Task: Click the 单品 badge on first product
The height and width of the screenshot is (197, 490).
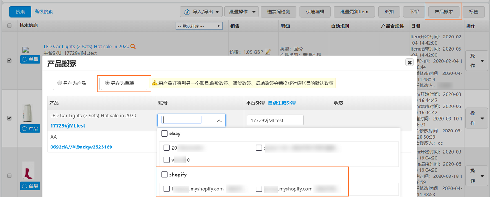Action: pos(30,59)
